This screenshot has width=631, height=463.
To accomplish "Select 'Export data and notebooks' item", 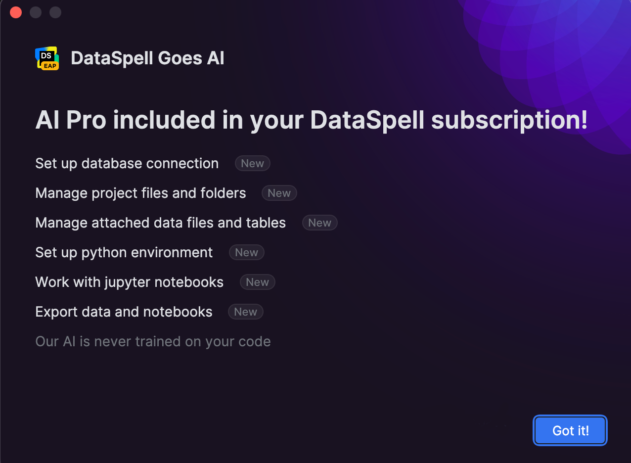I will tap(124, 312).
